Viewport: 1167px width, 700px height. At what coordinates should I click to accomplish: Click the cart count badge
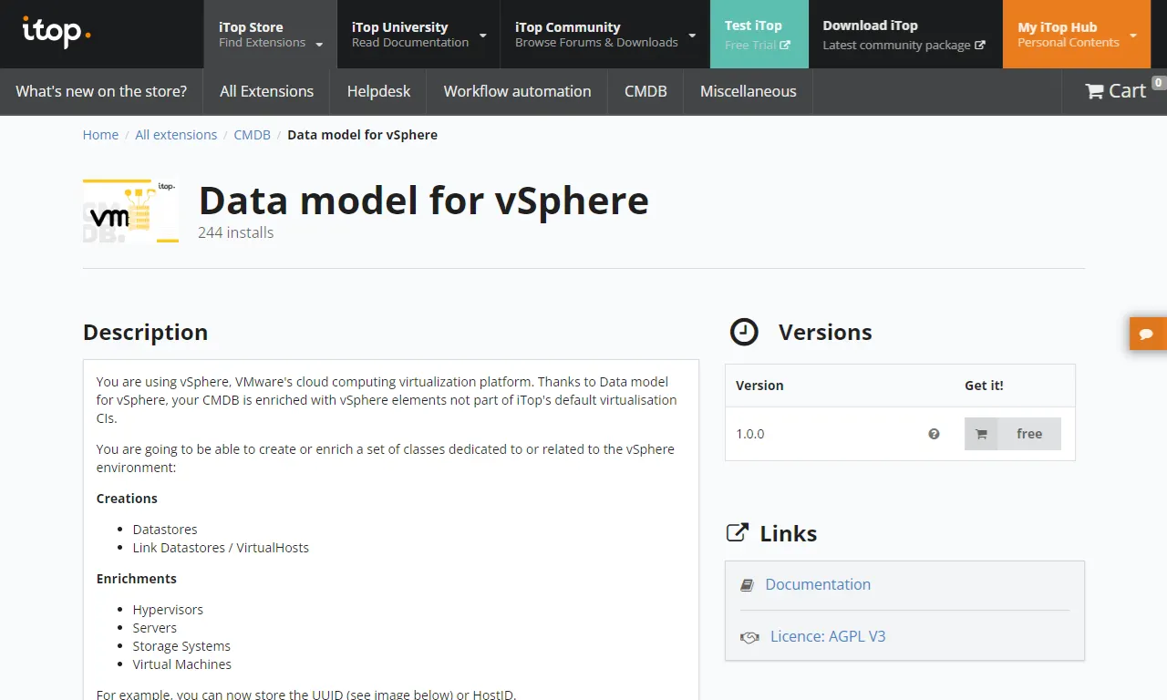tap(1159, 83)
